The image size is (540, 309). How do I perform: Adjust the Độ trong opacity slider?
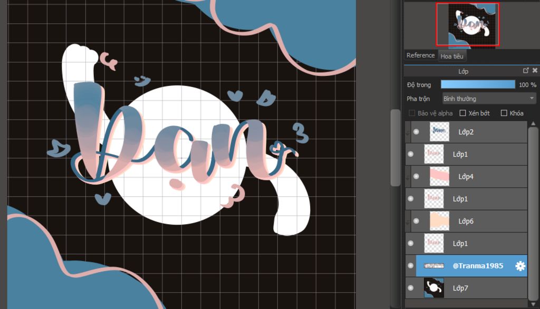point(478,84)
